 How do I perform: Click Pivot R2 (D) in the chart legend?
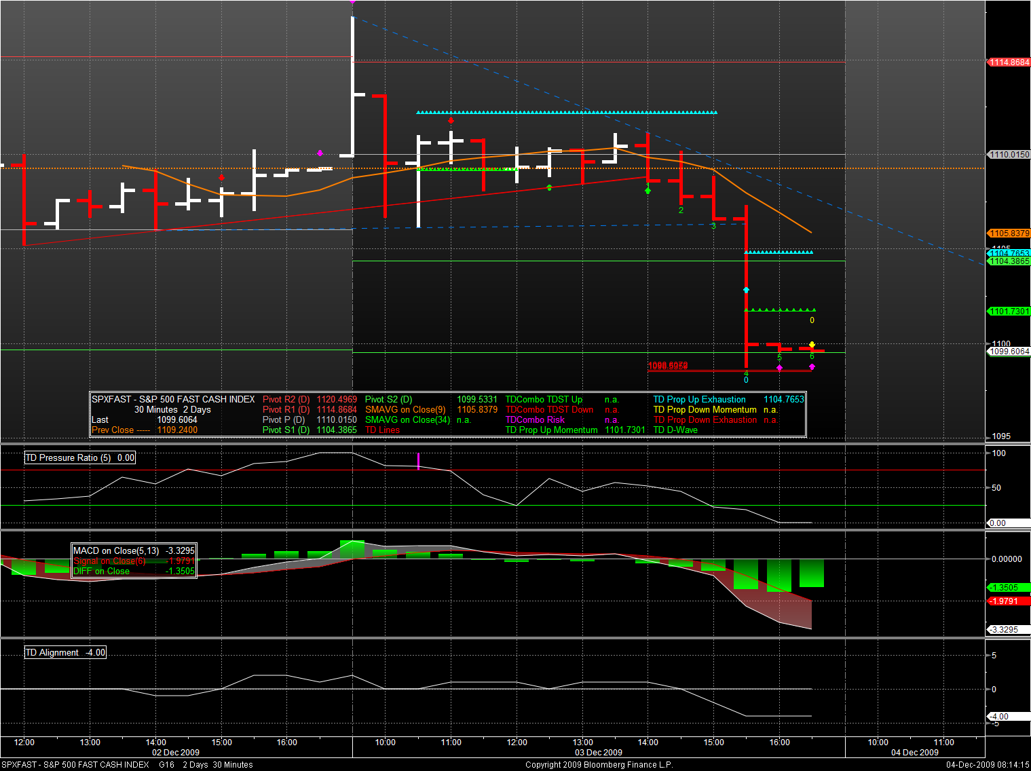(x=286, y=400)
